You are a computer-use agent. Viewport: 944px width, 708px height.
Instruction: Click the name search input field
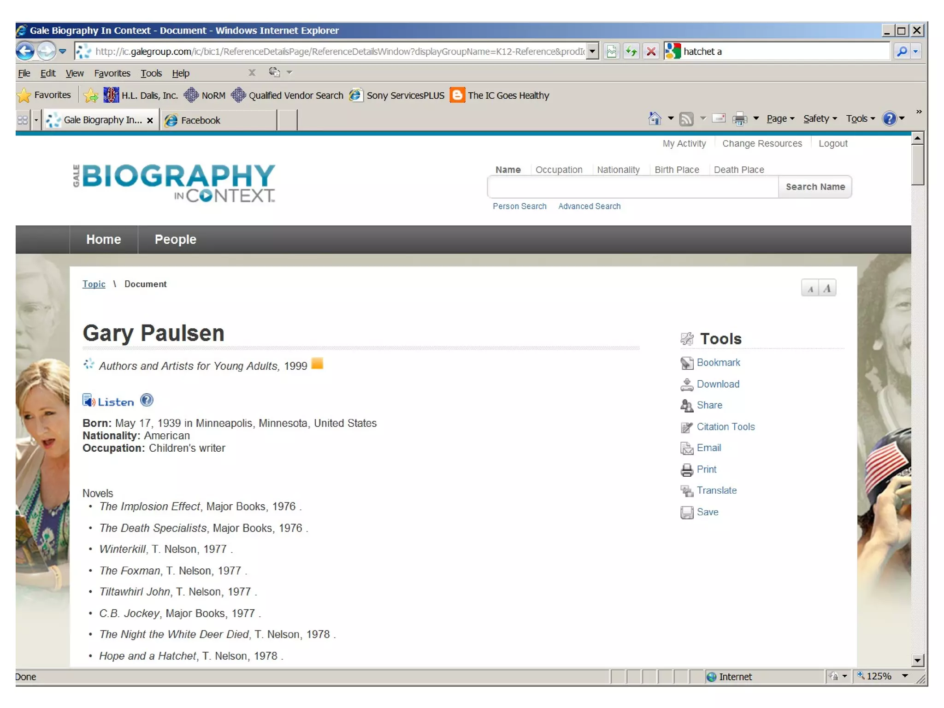(x=632, y=187)
